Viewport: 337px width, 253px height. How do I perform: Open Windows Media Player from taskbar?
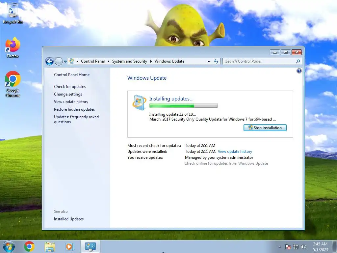pos(70,246)
